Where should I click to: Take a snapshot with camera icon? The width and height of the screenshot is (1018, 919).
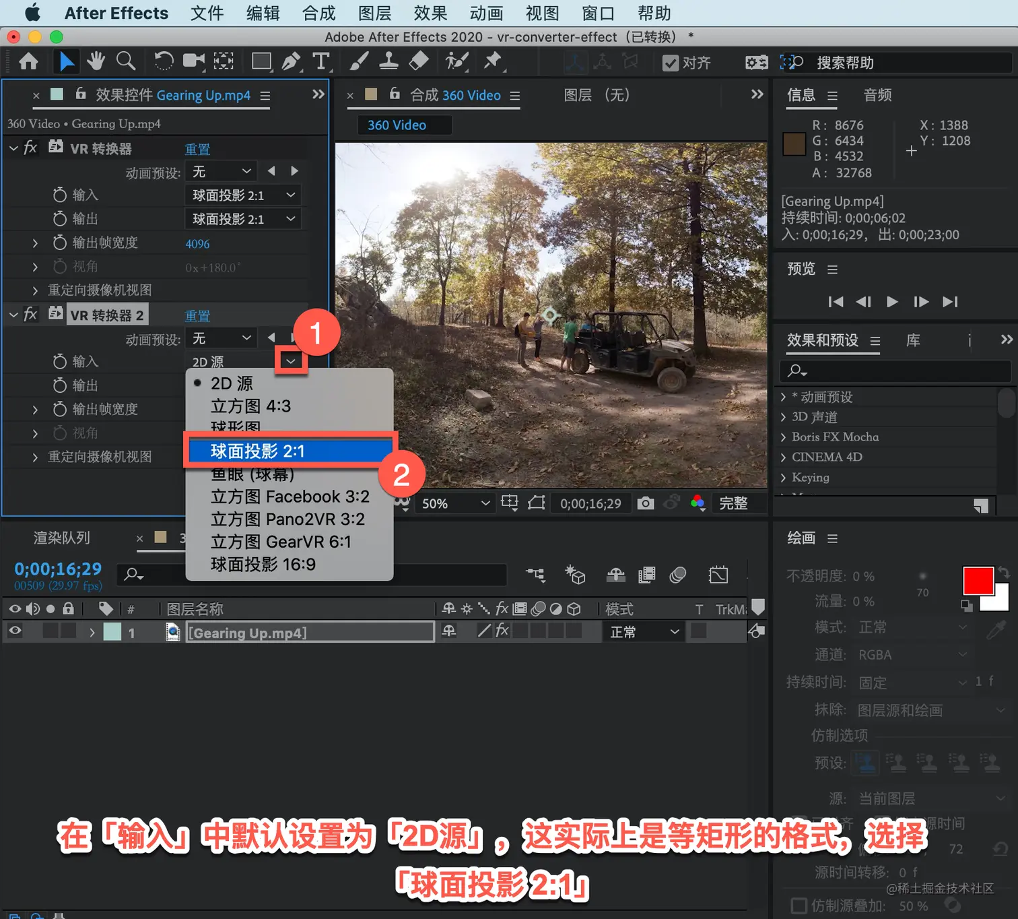[646, 503]
